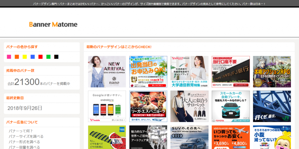This screenshot has width=299, height=149.
Task: Open the "バナー形式を調べる" link
Action: click(x=24, y=142)
